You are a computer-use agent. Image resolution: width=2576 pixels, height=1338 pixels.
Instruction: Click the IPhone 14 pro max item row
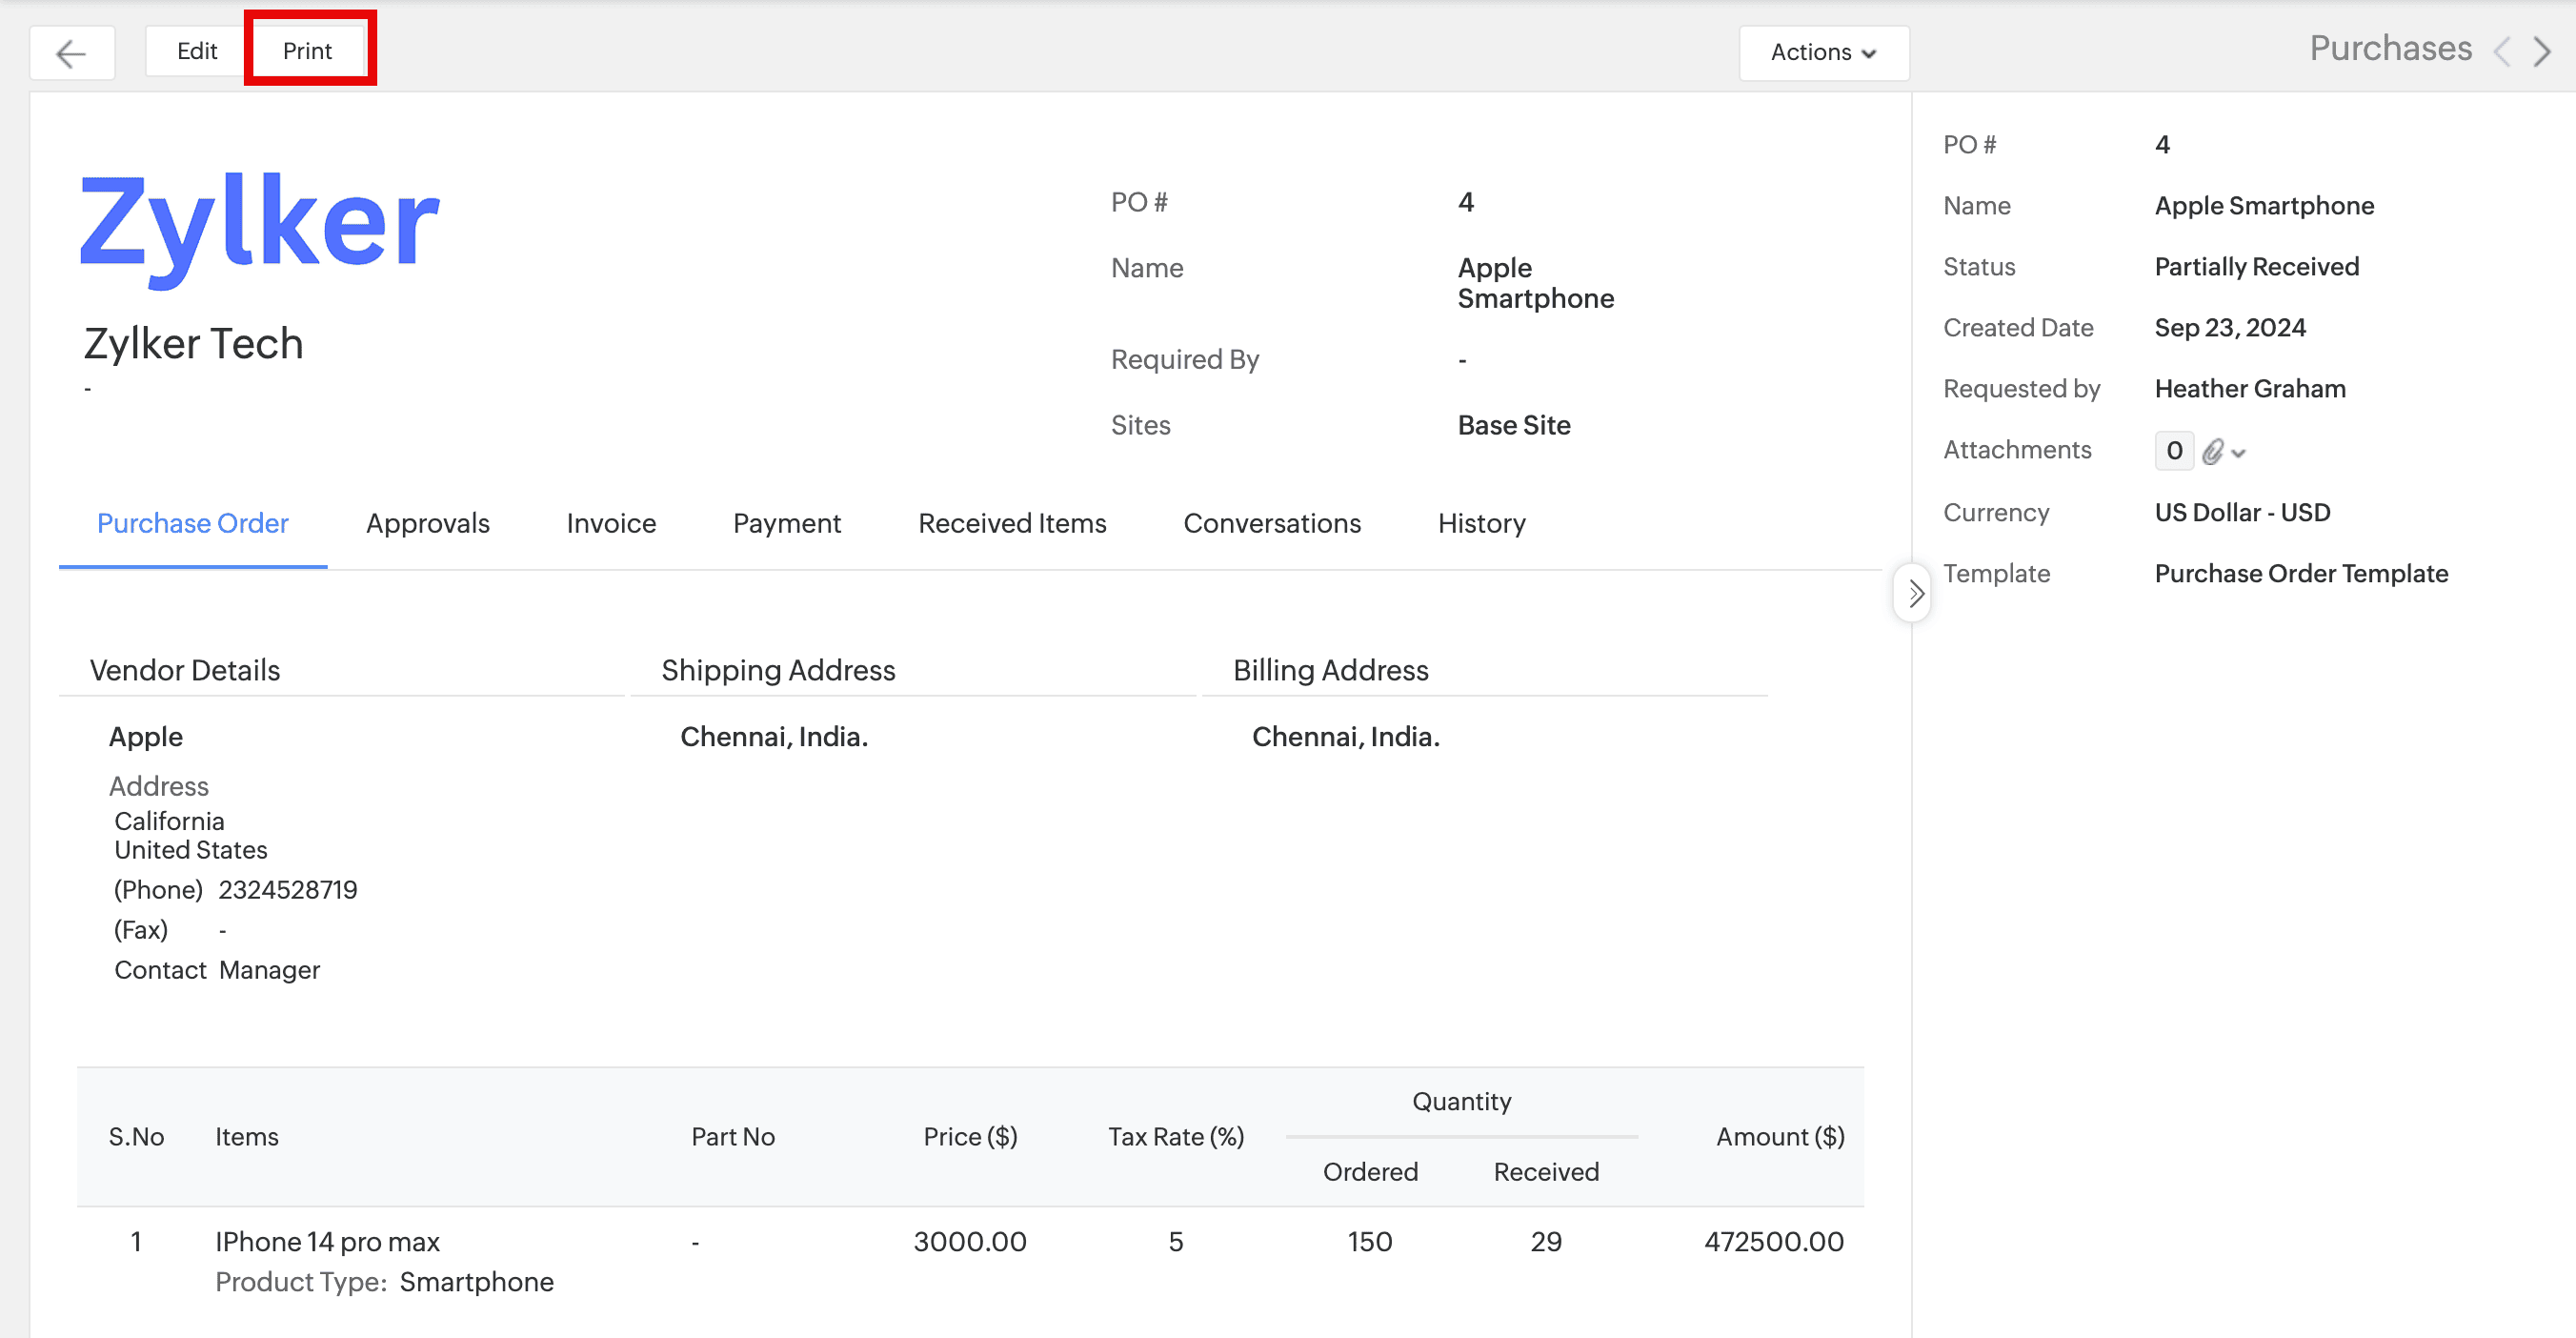pyautogui.click(x=327, y=1241)
